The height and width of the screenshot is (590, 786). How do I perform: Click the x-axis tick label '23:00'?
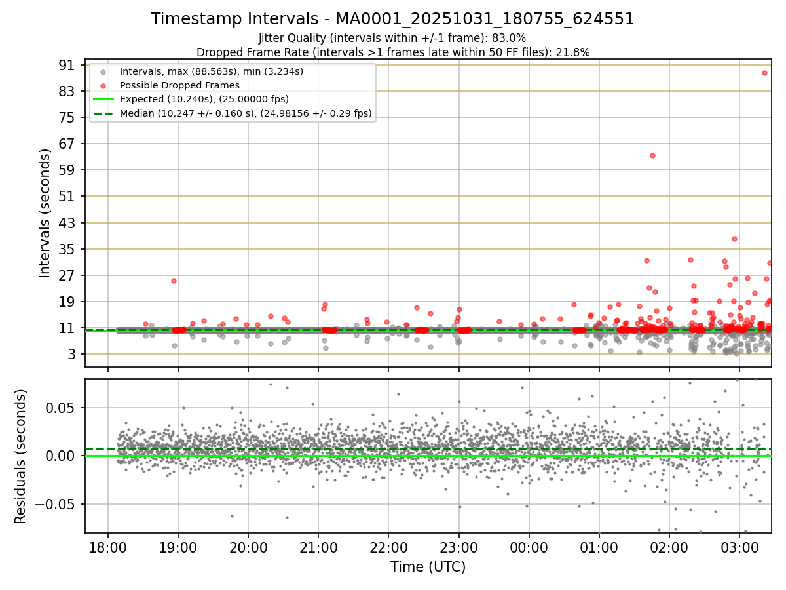[458, 549]
